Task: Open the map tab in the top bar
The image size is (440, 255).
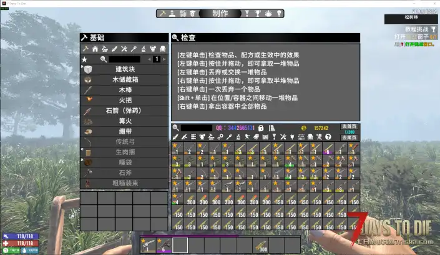Action: [183, 14]
